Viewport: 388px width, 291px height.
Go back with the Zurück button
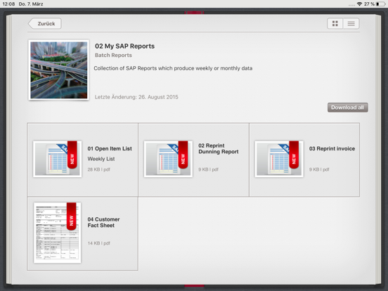(x=45, y=24)
